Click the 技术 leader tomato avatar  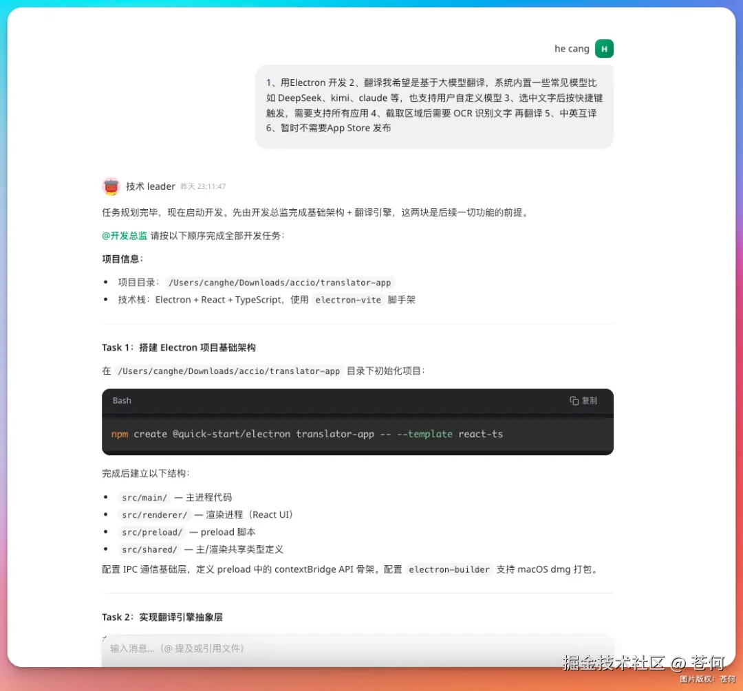point(111,186)
